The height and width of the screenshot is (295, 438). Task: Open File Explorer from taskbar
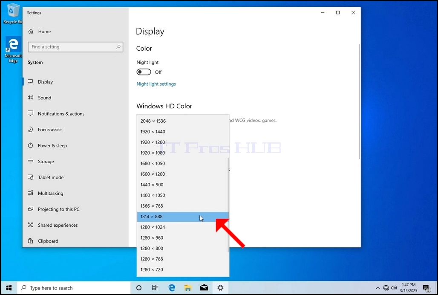tap(188, 288)
